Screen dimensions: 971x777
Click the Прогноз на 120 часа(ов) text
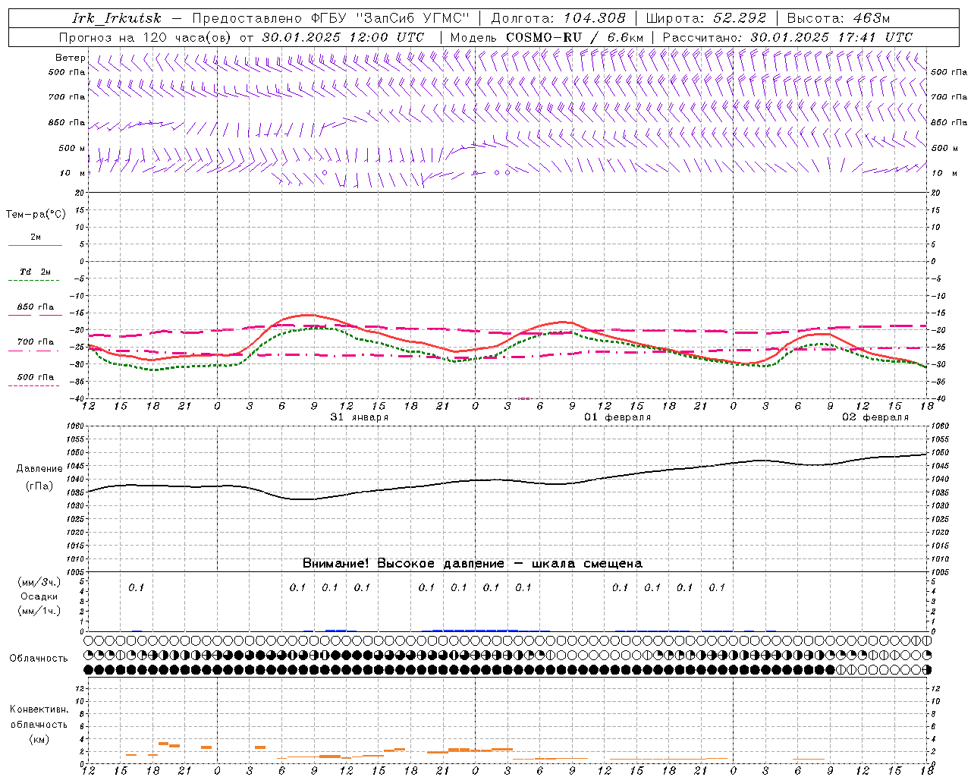click(146, 37)
